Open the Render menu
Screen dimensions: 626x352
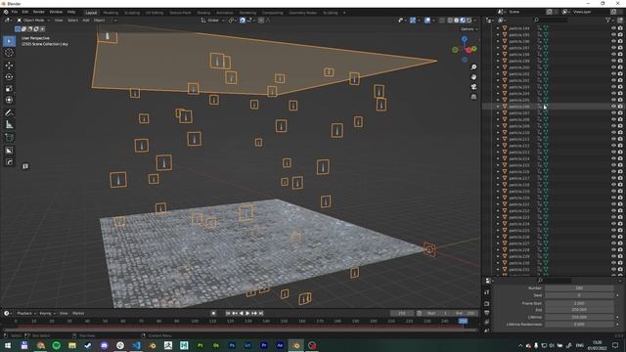coord(39,12)
